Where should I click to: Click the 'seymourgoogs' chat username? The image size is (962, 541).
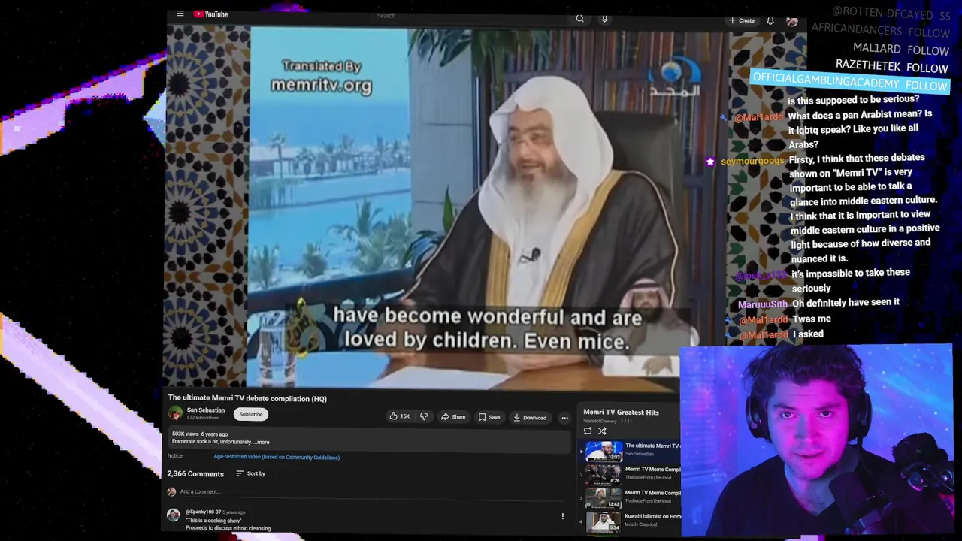click(752, 162)
